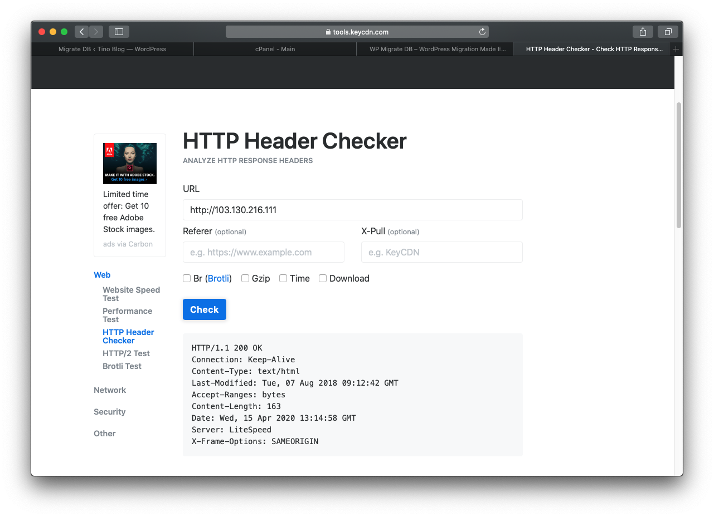Click the 'Server: LiteSpeed' result line
714x517 pixels.
(231, 430)
